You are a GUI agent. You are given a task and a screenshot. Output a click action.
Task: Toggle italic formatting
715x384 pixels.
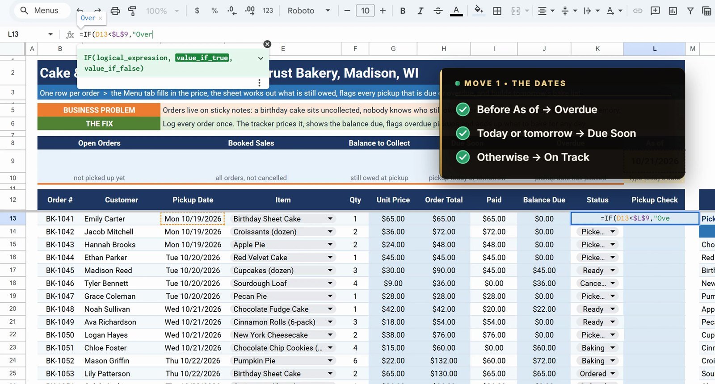coord(420,11)
